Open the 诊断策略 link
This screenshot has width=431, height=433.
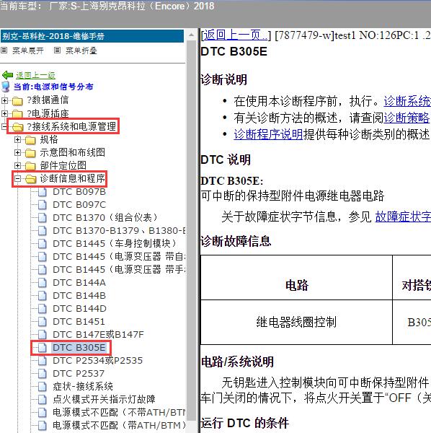pyautogui.click(x=406, y=118)
